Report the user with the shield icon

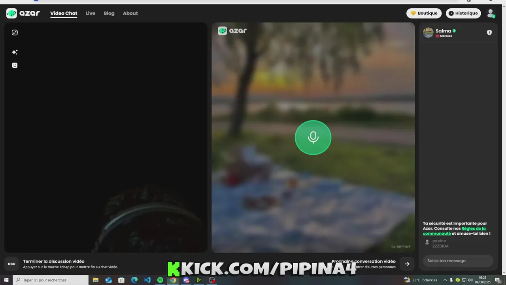point(489,32)
